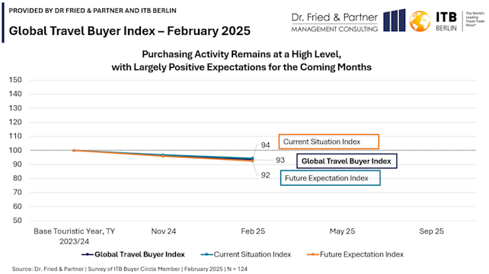The width and height of the screenshot is (489, 274).
Task: Click the Global Travel Buyer Index label box
Action: pos(347,161)
